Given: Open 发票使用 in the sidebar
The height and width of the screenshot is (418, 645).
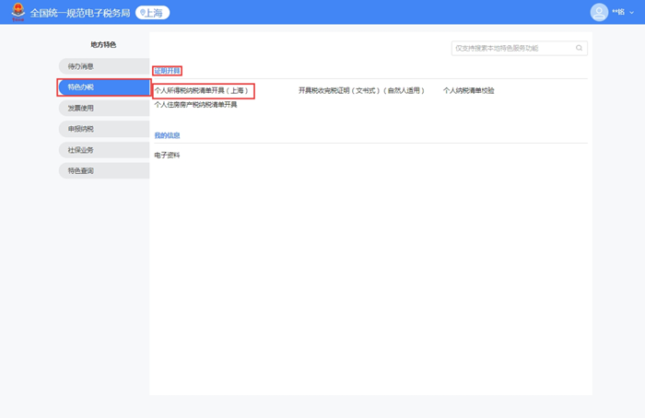Looking at the screenshot, I should [81, 108].
